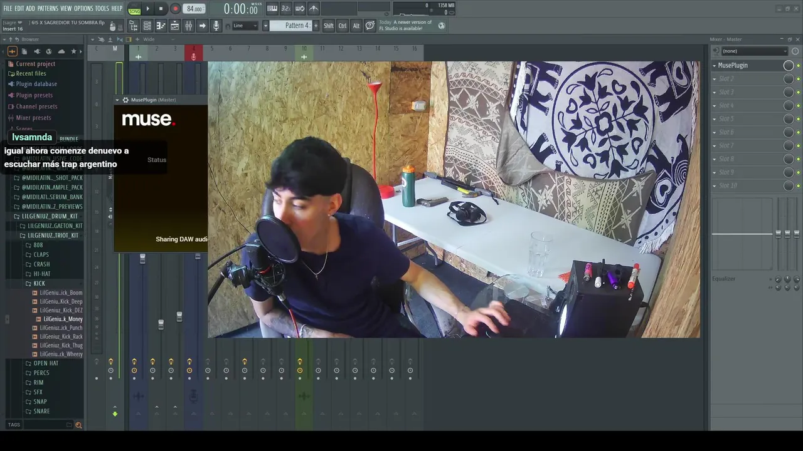Click the right-arrow toolbar icon

(x=202, y=26)
